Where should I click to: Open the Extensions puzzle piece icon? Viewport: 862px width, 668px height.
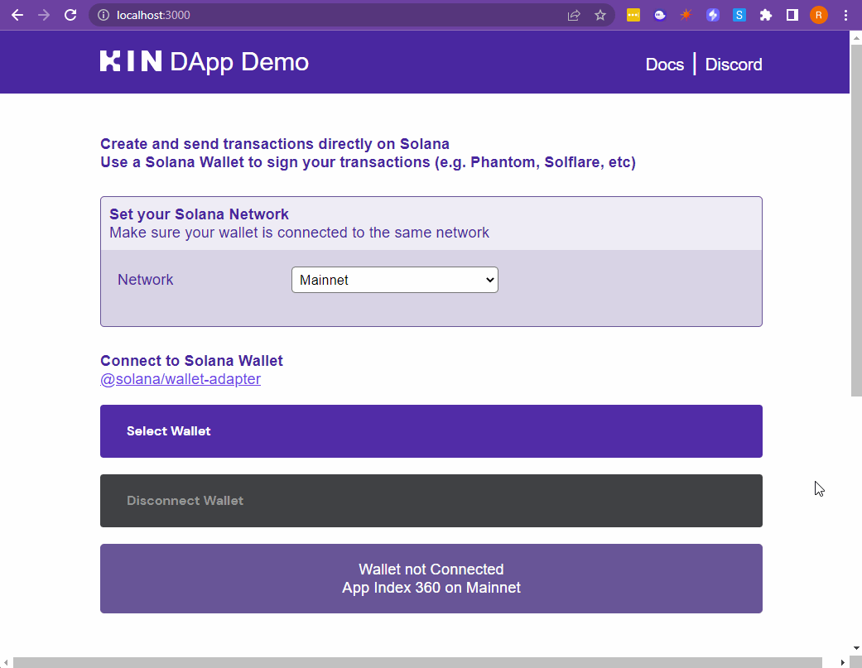tap(766, 15)
